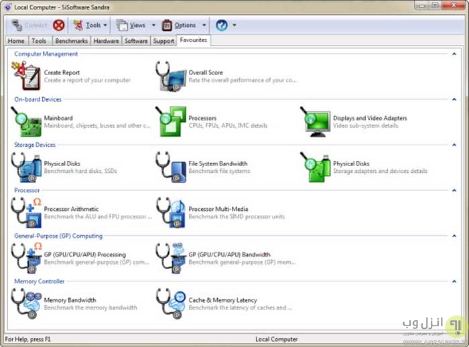The height and width of the screenshot is (347, 469).
Task: Switch to the Support tab
Action: (x=163, y=41)
